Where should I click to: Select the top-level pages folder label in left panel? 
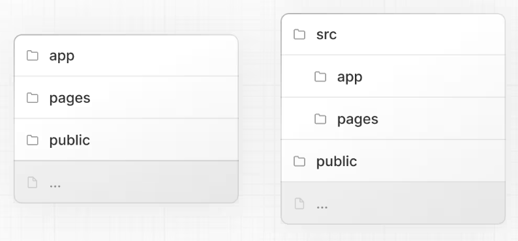[x=70, y=98]
